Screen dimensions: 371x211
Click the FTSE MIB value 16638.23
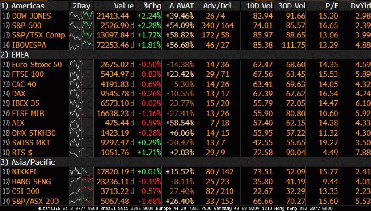coord(113,113)
